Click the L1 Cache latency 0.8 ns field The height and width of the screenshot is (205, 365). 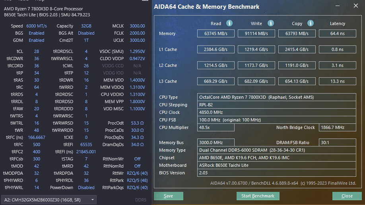[x=337, y=49]
